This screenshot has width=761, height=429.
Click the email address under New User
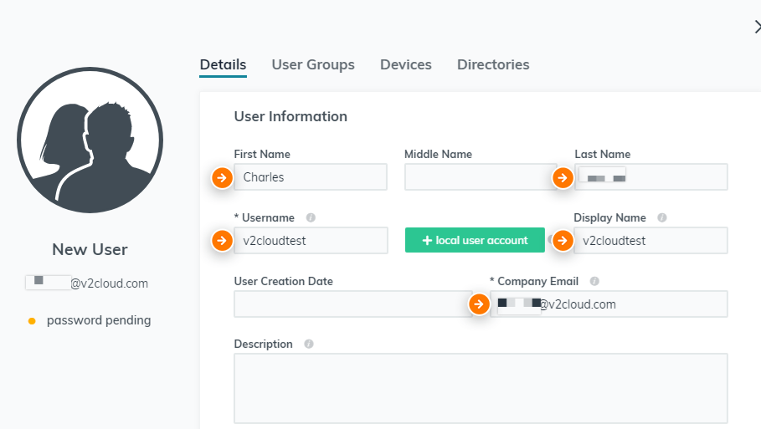point(87,283)
